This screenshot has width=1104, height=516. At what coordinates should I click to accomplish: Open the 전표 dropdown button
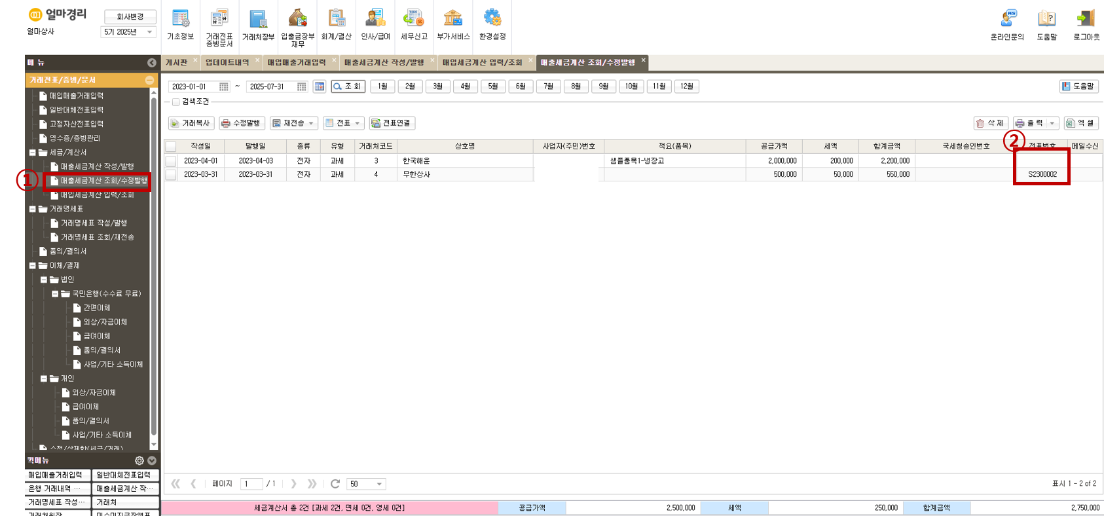(343, 123)
